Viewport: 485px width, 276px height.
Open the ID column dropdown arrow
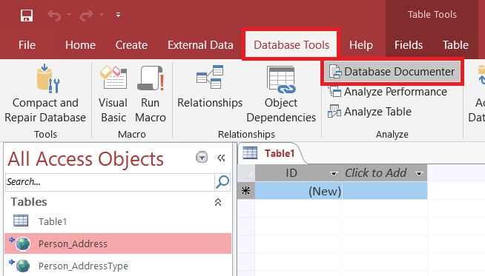click(334, 174)
